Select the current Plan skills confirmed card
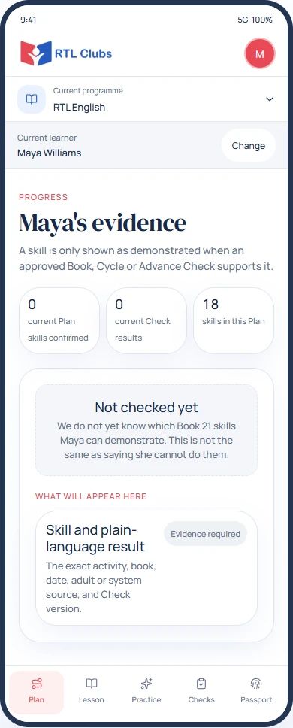Image resolution: width=293 pixels, height=728 pixels. 59,321
